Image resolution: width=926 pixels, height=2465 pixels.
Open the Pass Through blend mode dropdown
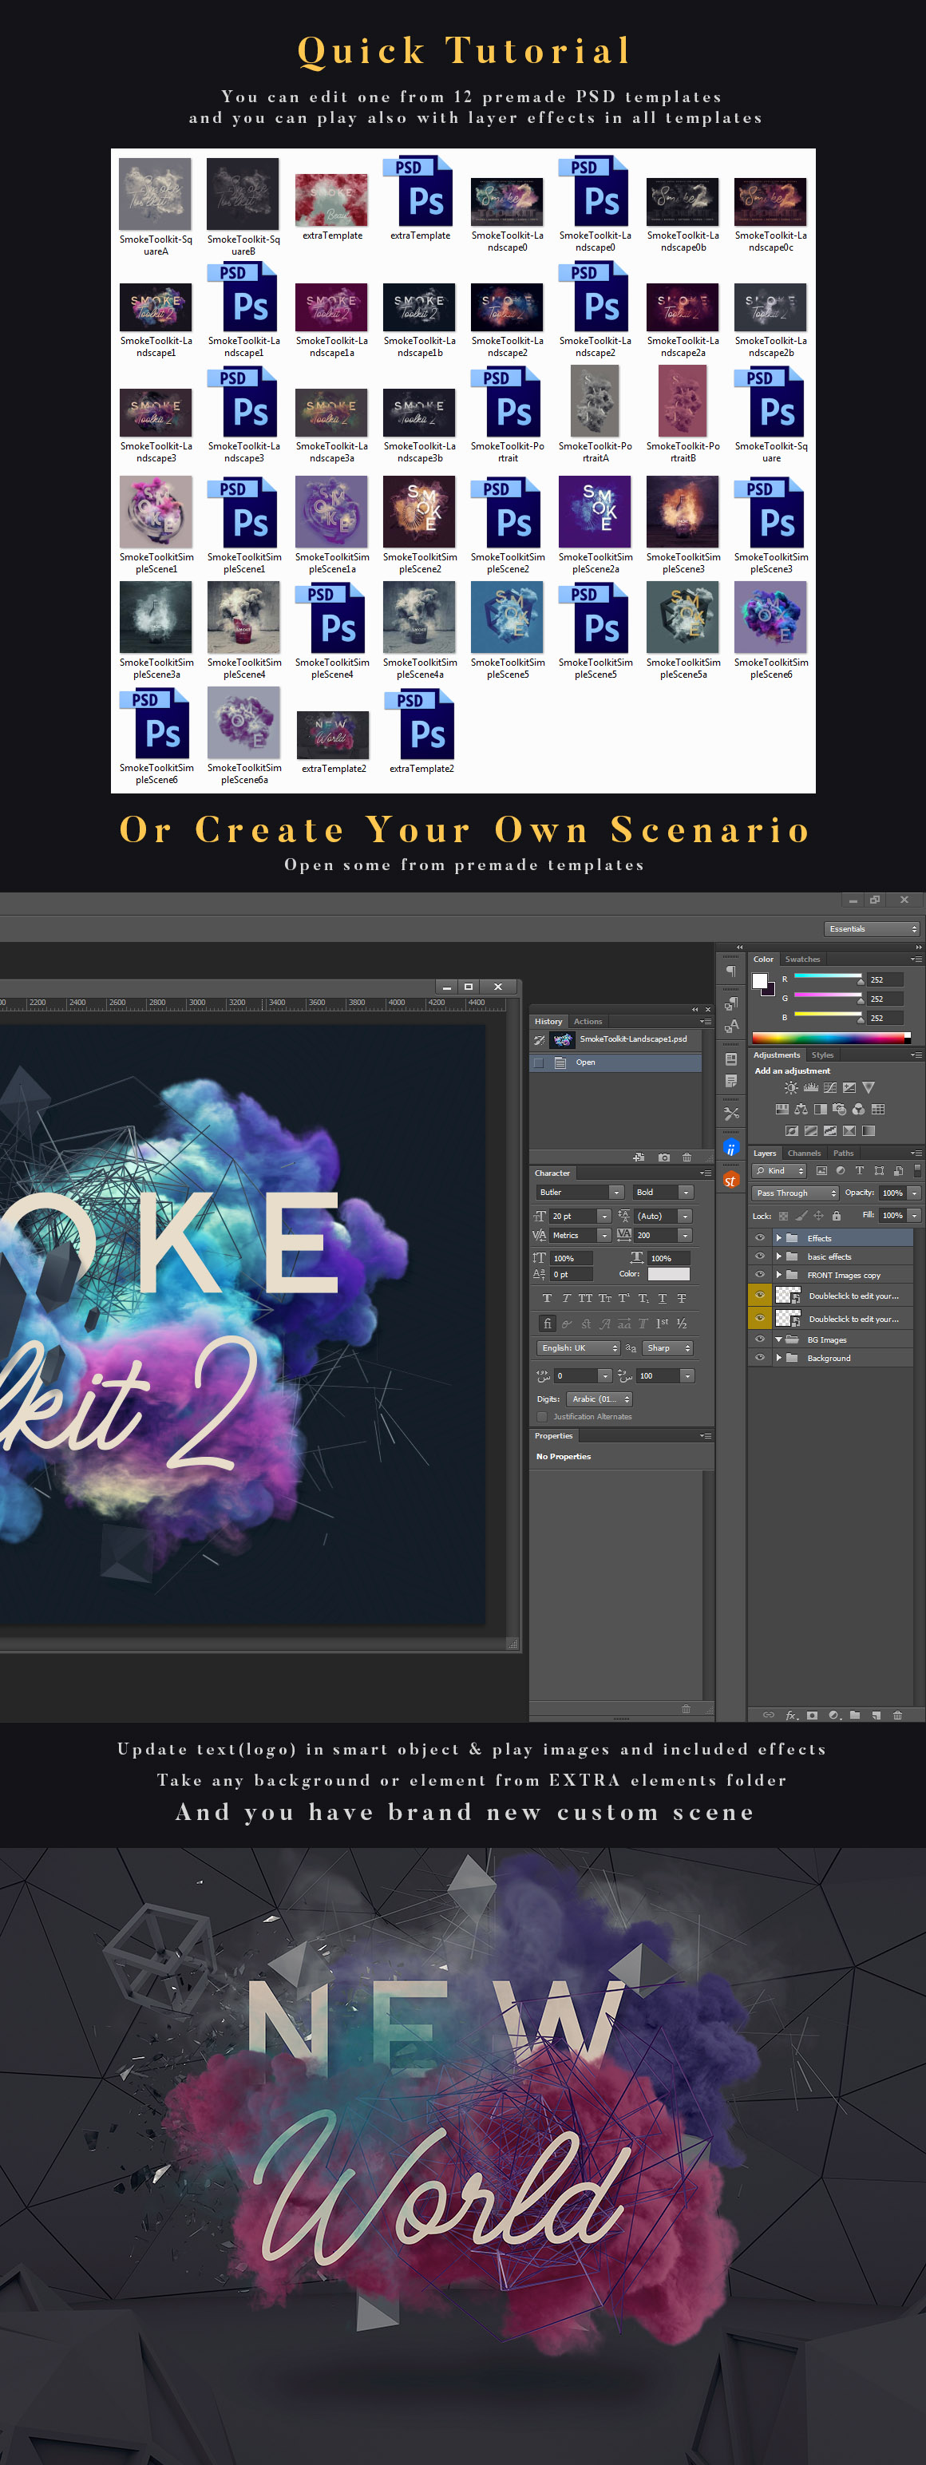click(x=795, y=1193)
